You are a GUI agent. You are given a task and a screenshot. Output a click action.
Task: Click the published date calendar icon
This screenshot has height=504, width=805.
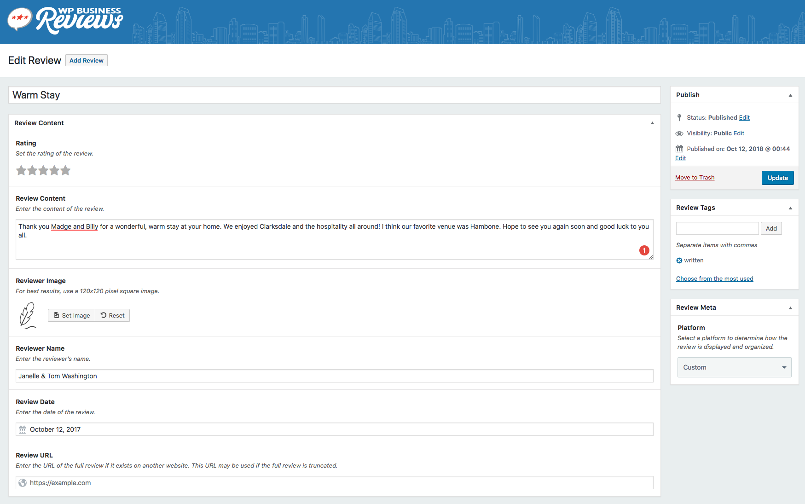point(679,149)
